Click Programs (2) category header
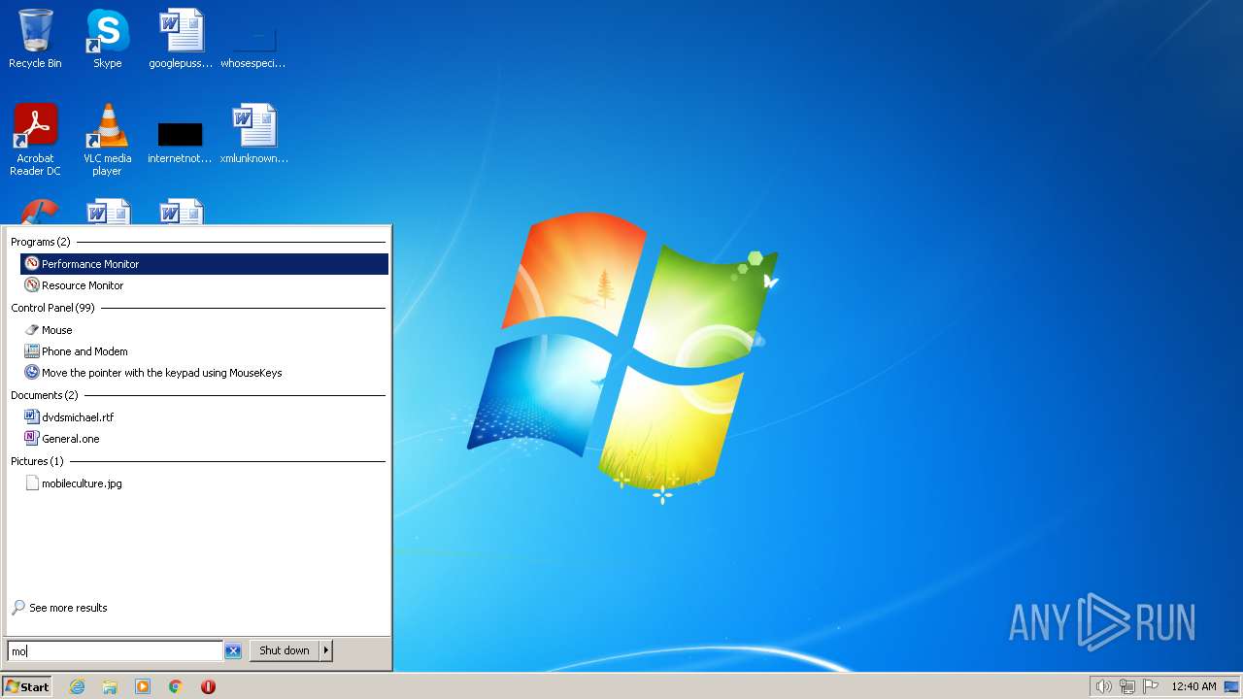The image size is (1243, 699). point(41,242)
